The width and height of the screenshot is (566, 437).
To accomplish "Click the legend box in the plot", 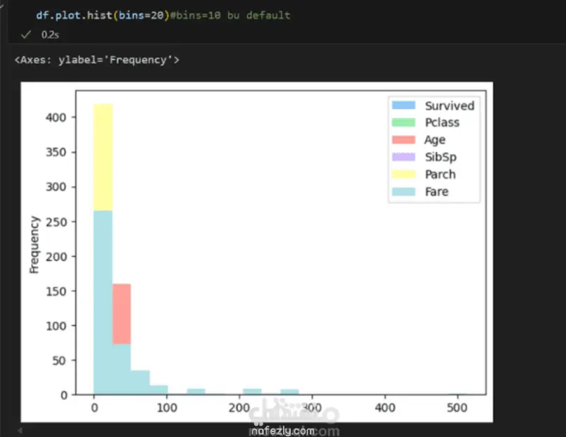I will 434,148.
